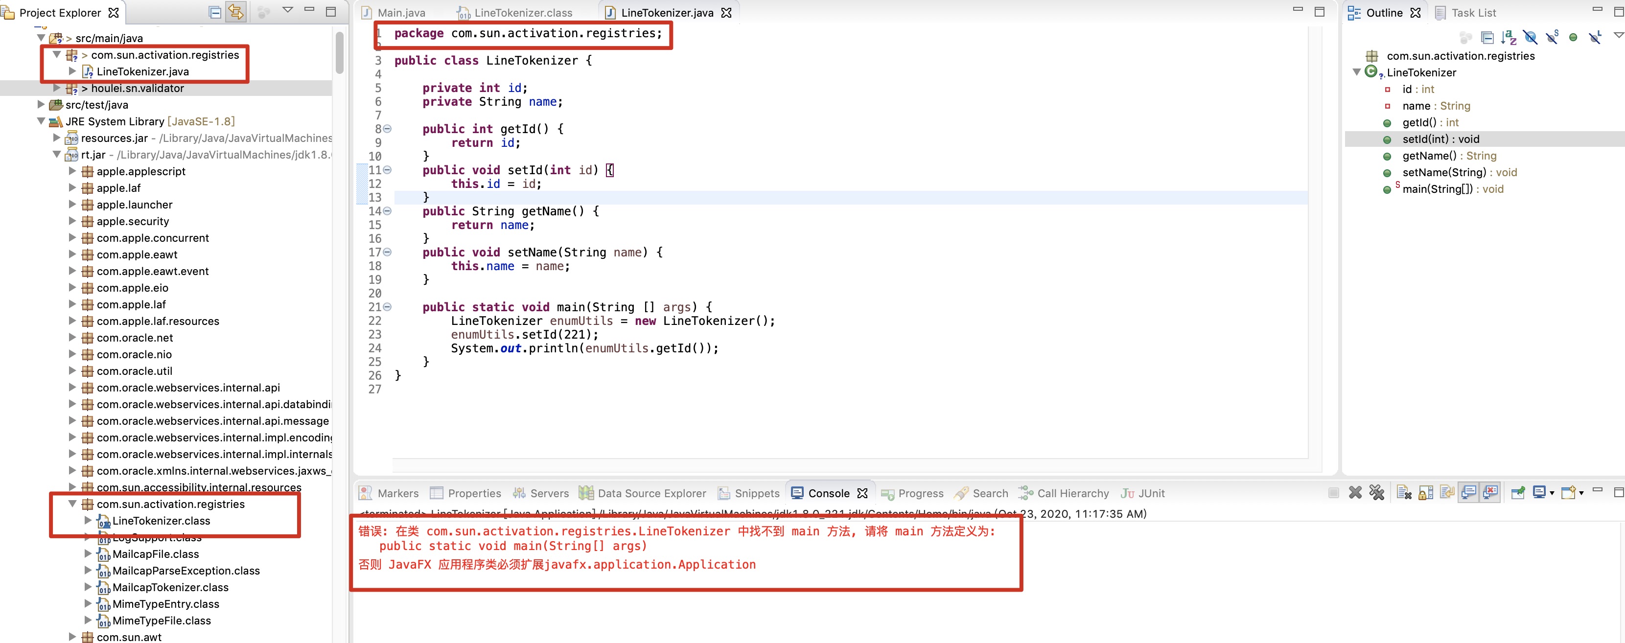Screen dimensions: 1625x643
Task: Close the Project Explorer view tab
Action: click(114, 13)
